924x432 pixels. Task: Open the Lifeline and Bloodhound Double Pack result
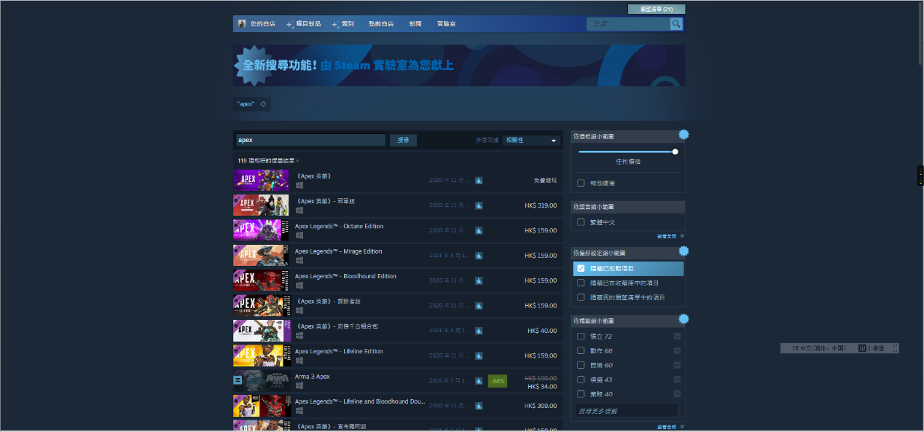tap(397, 406)
